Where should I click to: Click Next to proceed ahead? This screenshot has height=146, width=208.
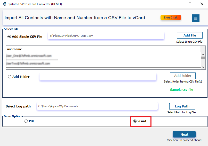184,134
